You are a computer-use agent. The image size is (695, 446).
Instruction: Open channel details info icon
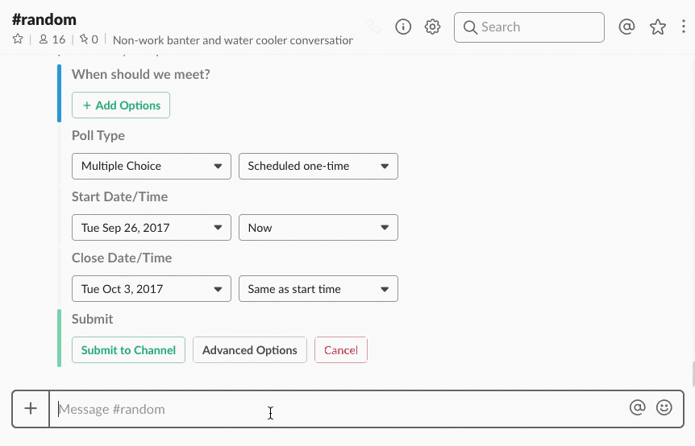pos(403,27)
